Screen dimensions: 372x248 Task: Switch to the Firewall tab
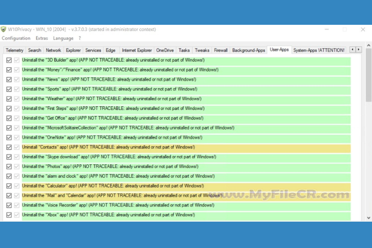point(221,50)
